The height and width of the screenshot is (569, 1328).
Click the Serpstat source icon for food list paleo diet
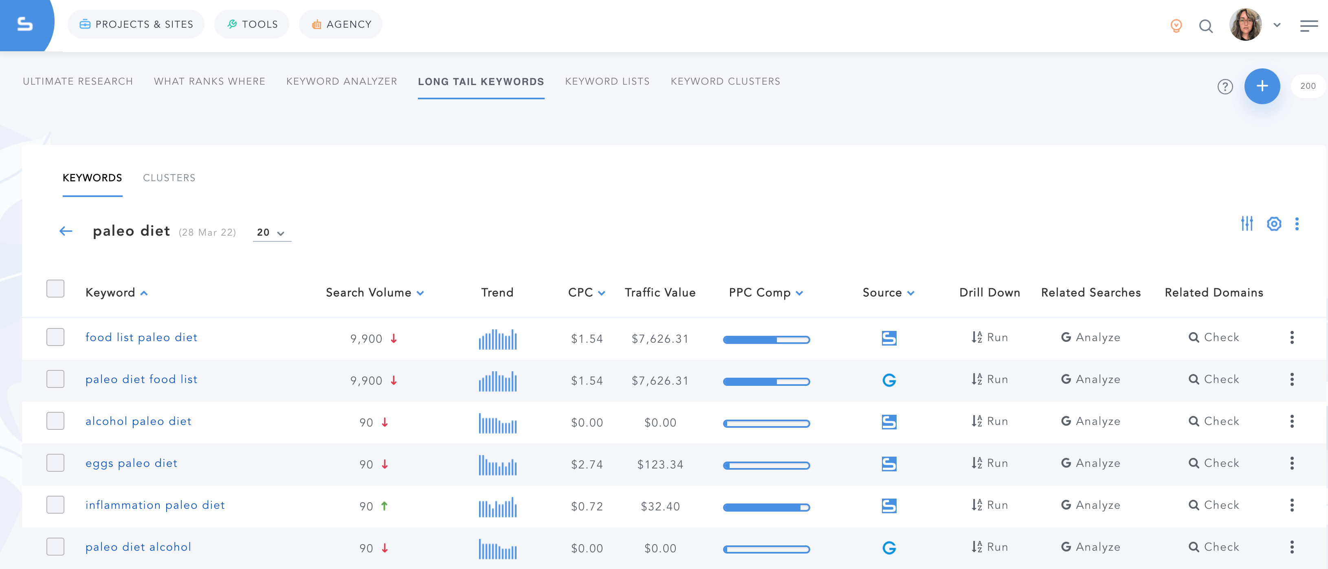pyautogui.click(x=888, y=337)
